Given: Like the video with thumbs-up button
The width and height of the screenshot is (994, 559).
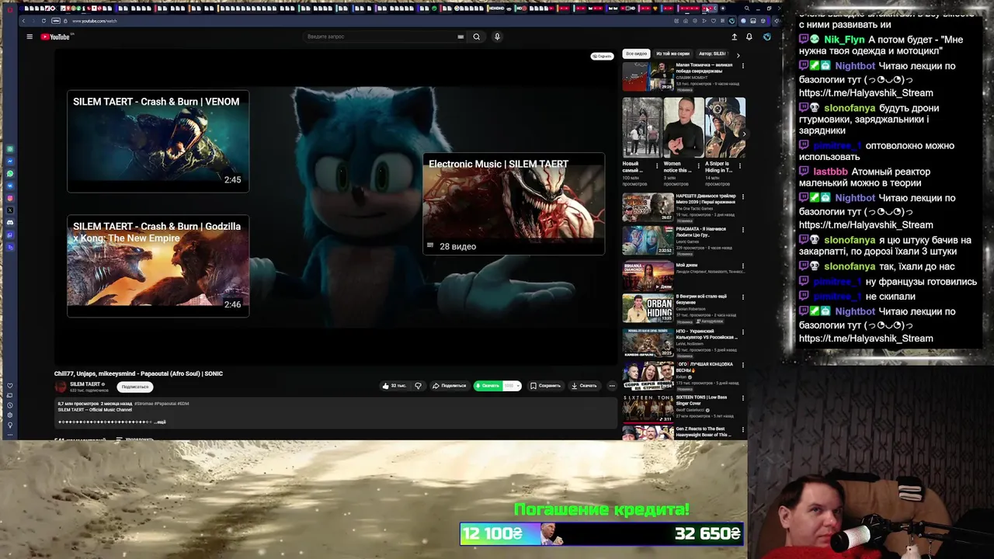Looking at the screenshot, I should tap(394, 386).
